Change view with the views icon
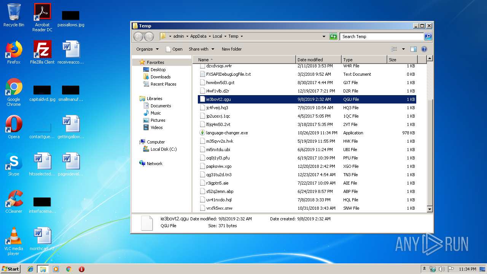Viewport: 487px width, 274px height. point(394,49)
